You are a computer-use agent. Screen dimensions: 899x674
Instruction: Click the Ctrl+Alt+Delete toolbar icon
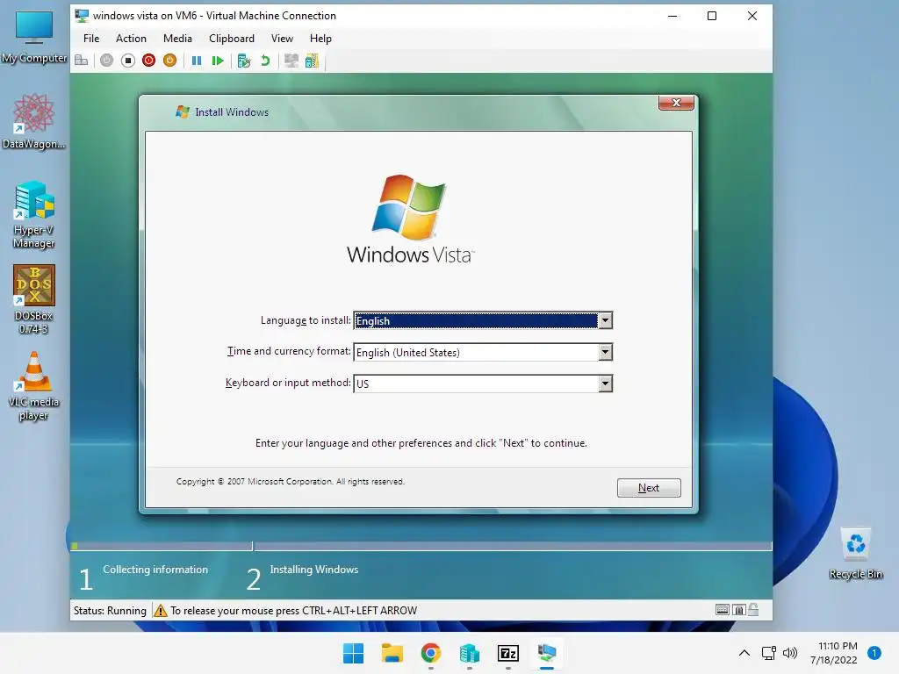(x=82, y=61)
